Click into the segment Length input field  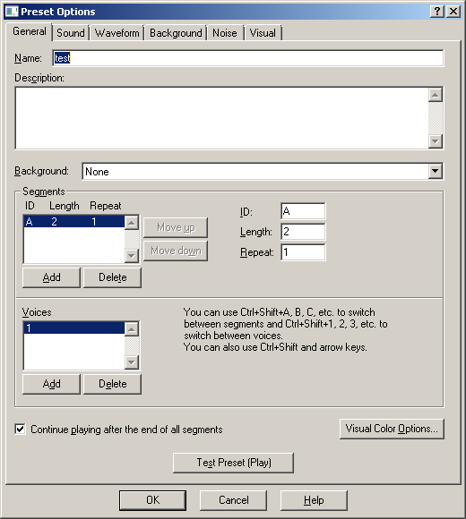pyautogui.click(x=303, y=232)
